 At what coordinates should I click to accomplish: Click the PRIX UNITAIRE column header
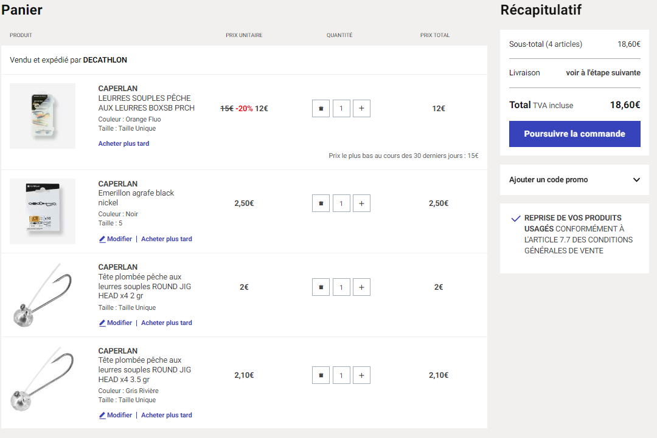[244, 35]
